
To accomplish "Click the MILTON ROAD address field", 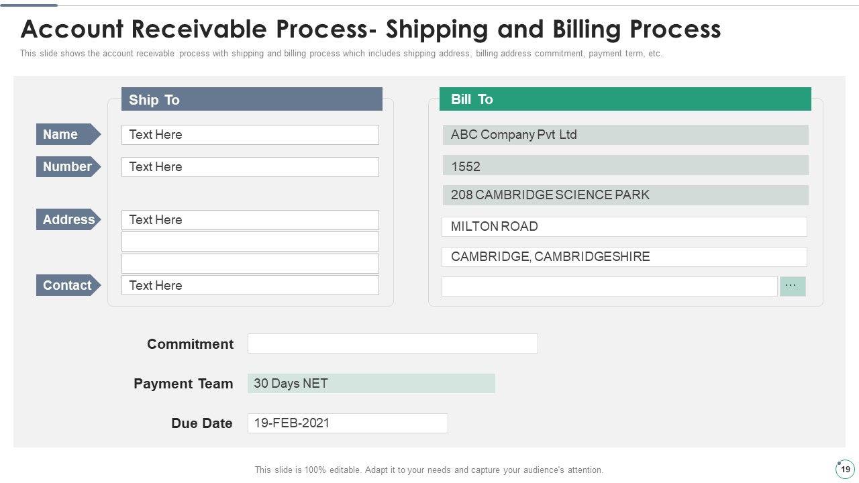I will 624,227.
